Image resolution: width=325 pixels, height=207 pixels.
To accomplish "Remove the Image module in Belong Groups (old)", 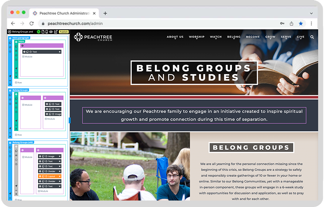I will coord(60,156).
